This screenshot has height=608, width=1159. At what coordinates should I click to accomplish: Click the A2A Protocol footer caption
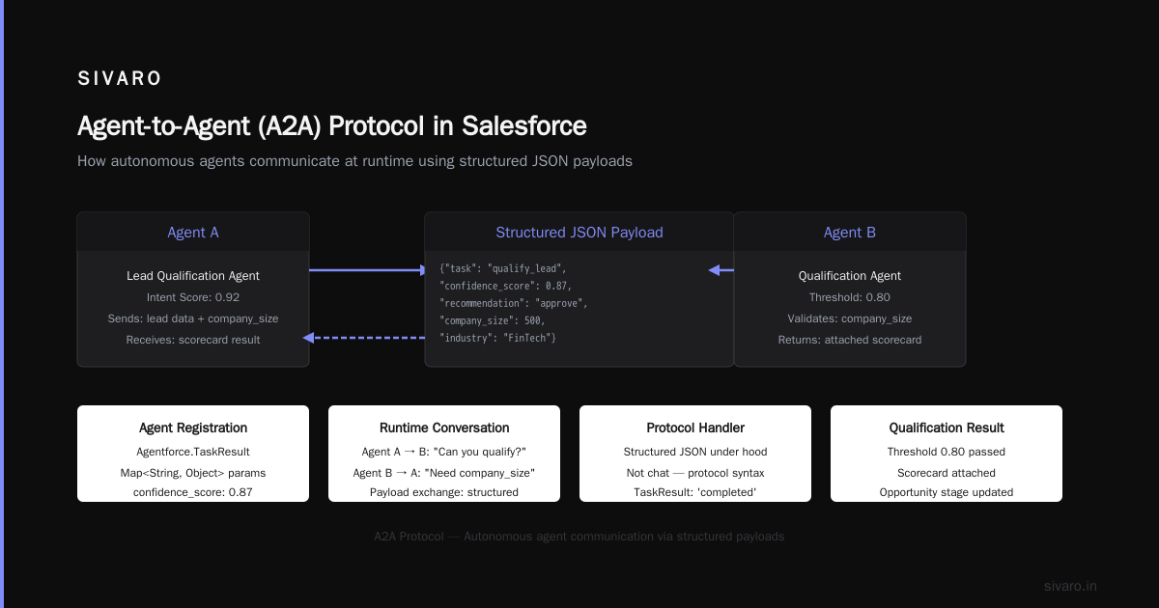click(x=579, y=536)
